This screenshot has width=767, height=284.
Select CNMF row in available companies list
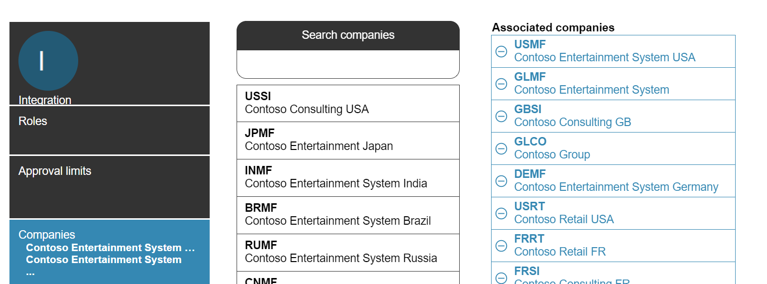[348, 278]
